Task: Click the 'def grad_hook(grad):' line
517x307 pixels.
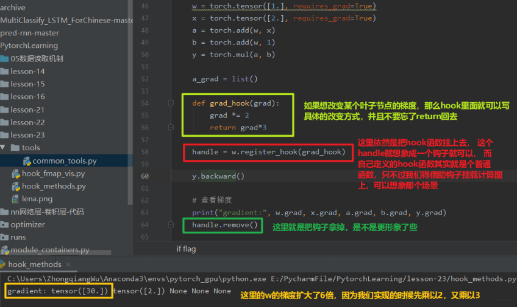Action: pyautogui.click(x=236, y=103)
